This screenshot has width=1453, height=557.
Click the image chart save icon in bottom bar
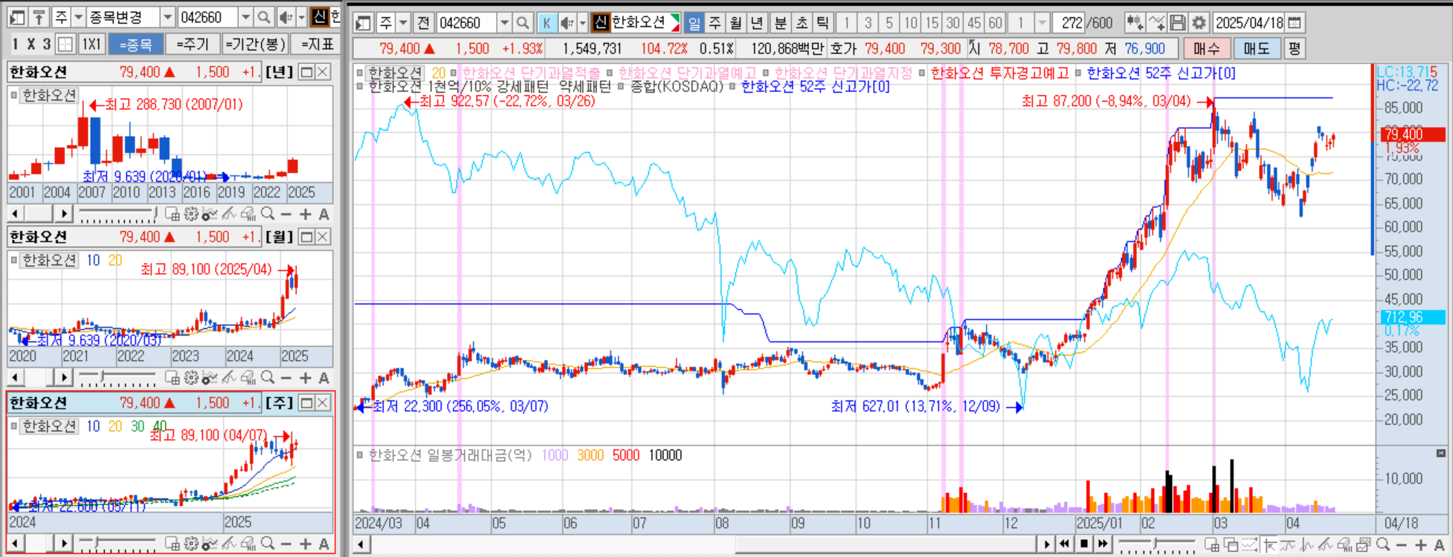pyautogui.click(x=1364, y=544)
